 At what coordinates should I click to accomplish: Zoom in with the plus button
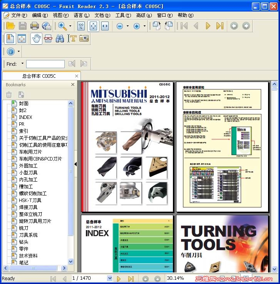point(137,26)
